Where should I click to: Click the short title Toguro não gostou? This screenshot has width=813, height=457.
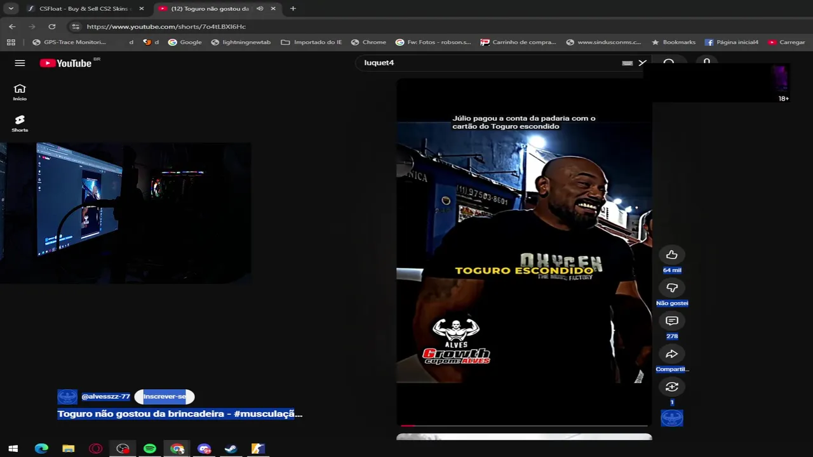pyautogui.click(x=180, y=414)
